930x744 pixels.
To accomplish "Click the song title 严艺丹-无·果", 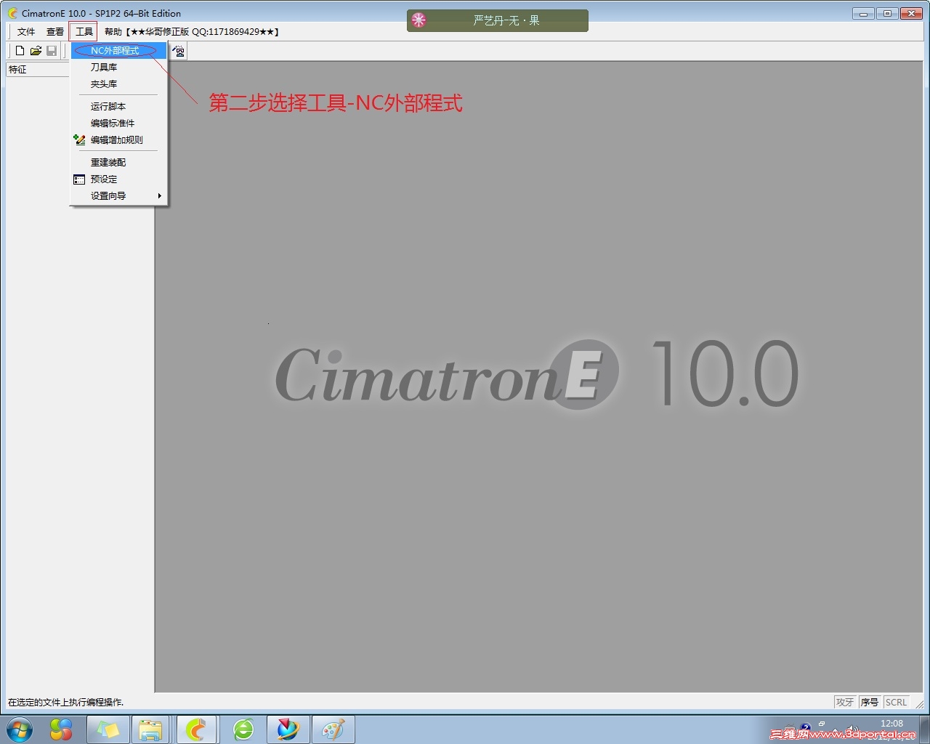I will pos(506,20).
